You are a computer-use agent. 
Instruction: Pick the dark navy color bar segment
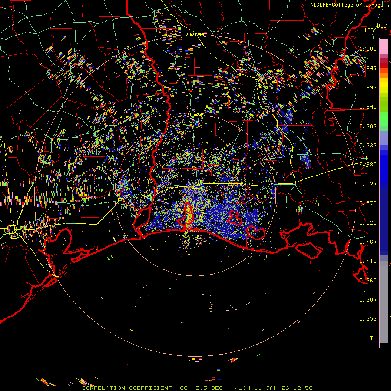tap(384, 221)
